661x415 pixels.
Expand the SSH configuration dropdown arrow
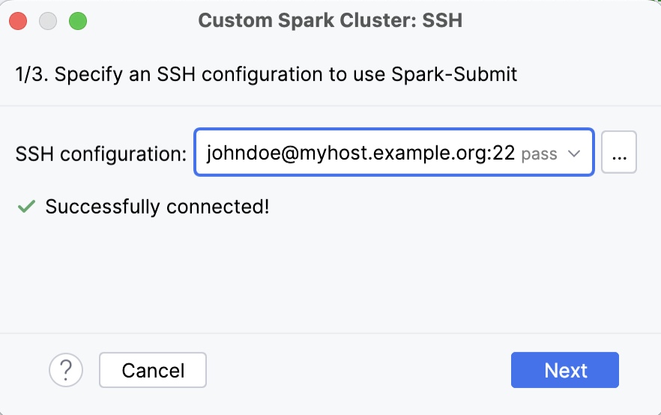click(x=575, y=154)
